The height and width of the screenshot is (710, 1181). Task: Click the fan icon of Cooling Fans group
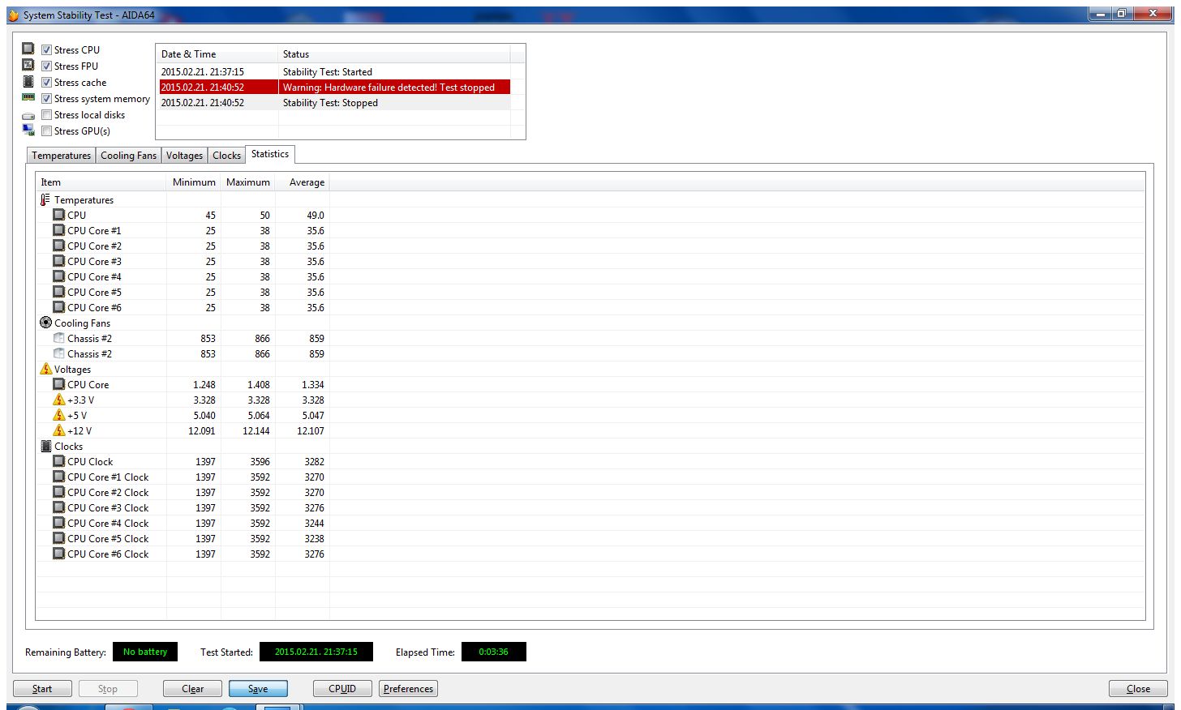click(45, 323)
